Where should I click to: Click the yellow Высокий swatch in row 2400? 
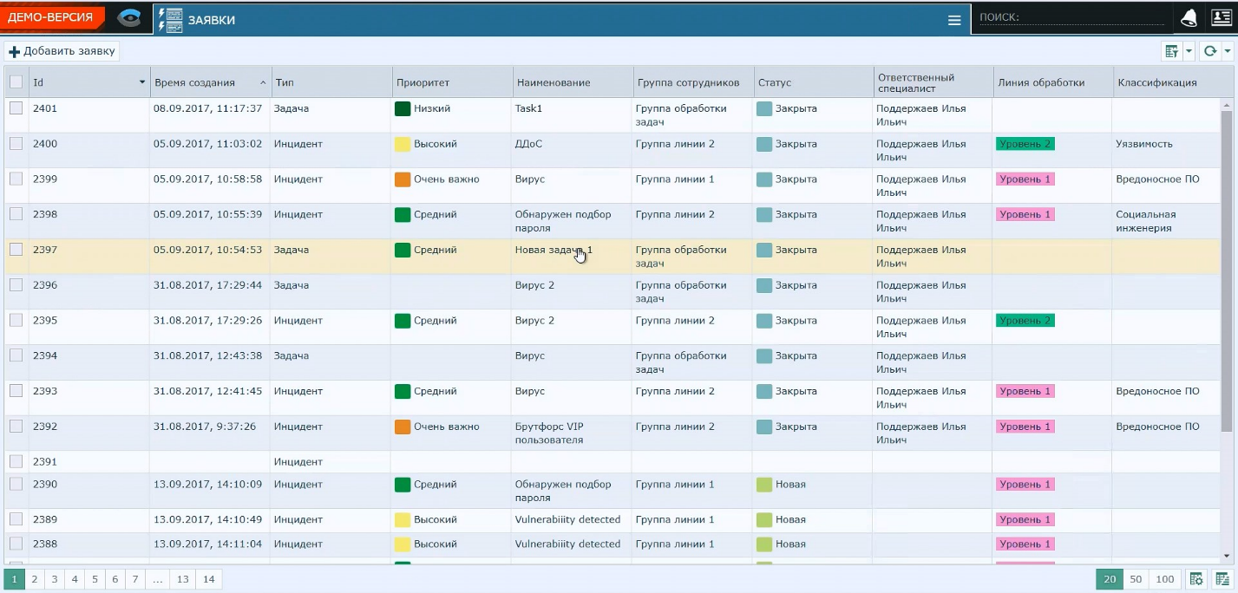click(x=403, y=145)
